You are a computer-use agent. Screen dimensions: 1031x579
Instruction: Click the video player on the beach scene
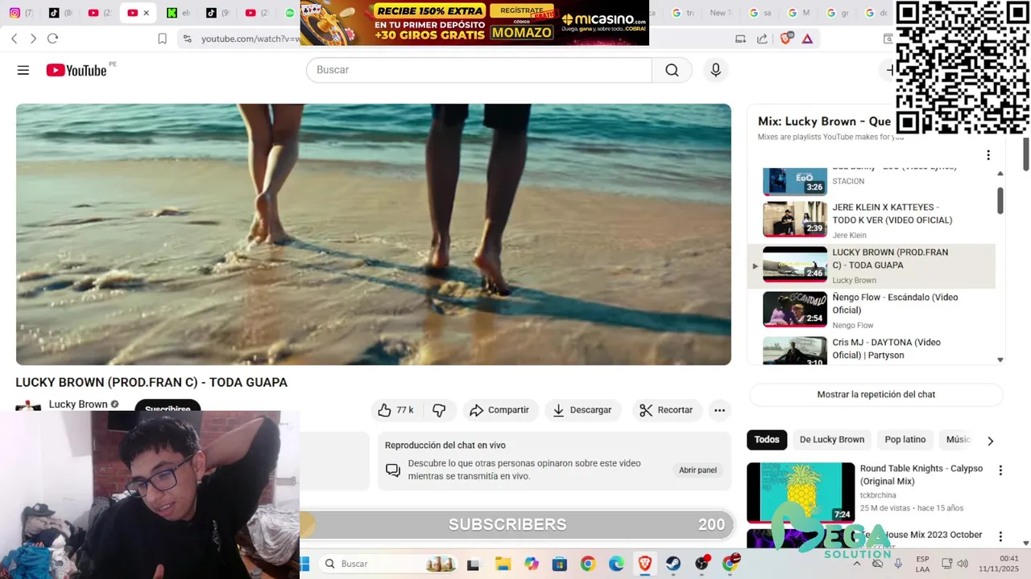point(374,234)
